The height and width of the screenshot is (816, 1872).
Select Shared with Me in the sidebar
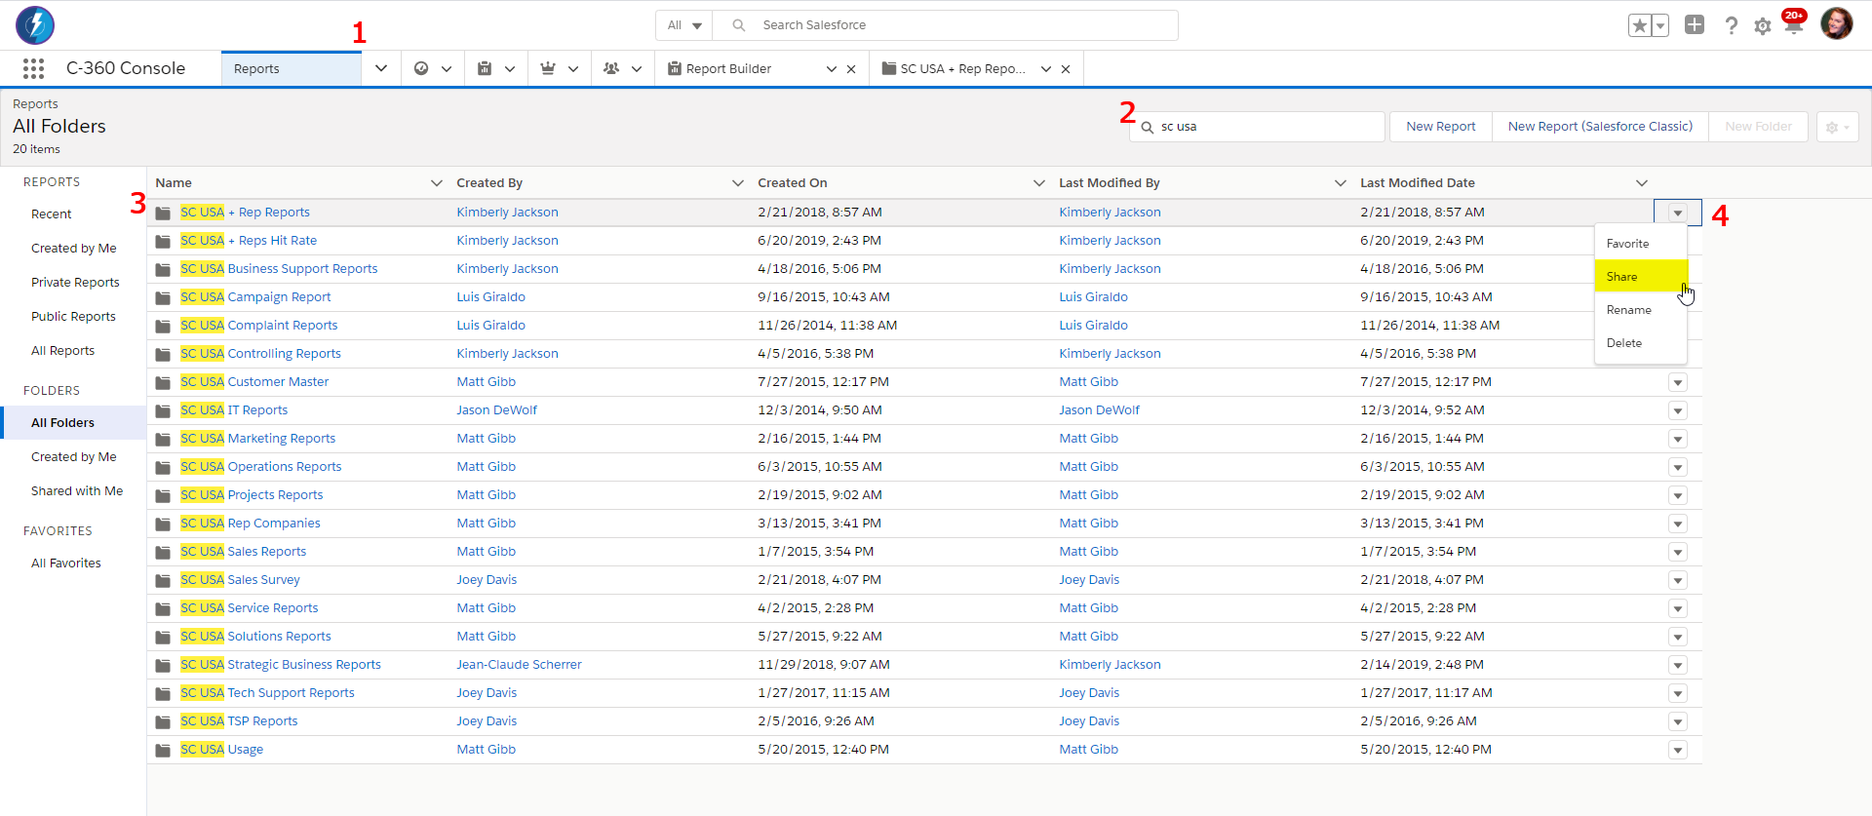pos(77,491)
